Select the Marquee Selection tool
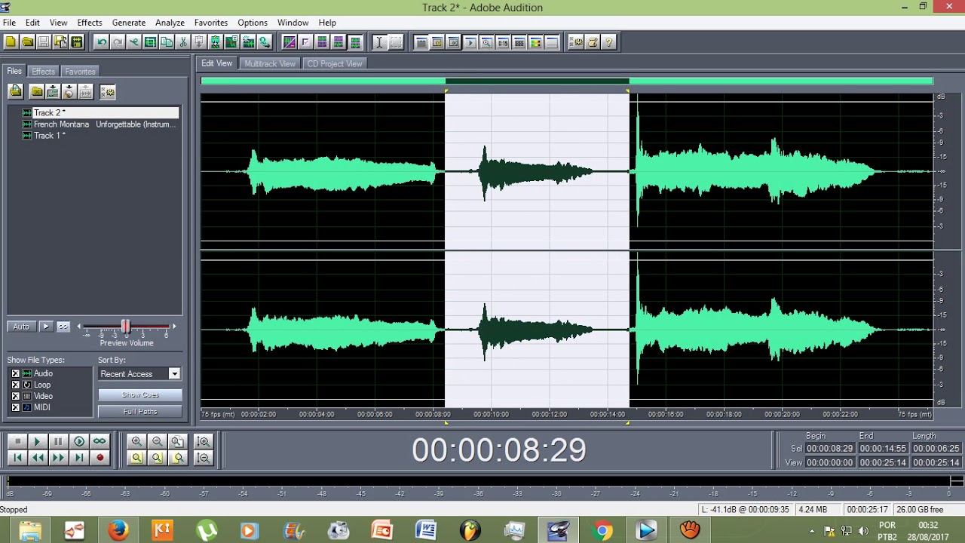965x543 pixels. click(397, 42)
